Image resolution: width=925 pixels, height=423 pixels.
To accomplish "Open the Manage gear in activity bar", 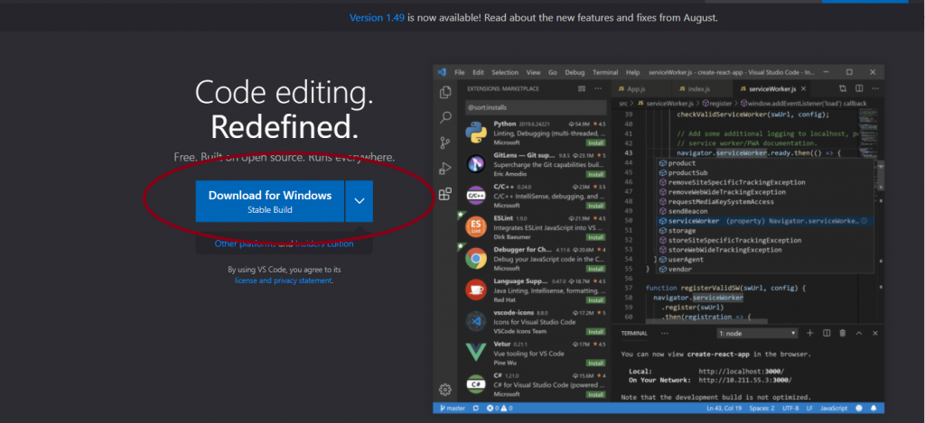I will coord(445,390).
